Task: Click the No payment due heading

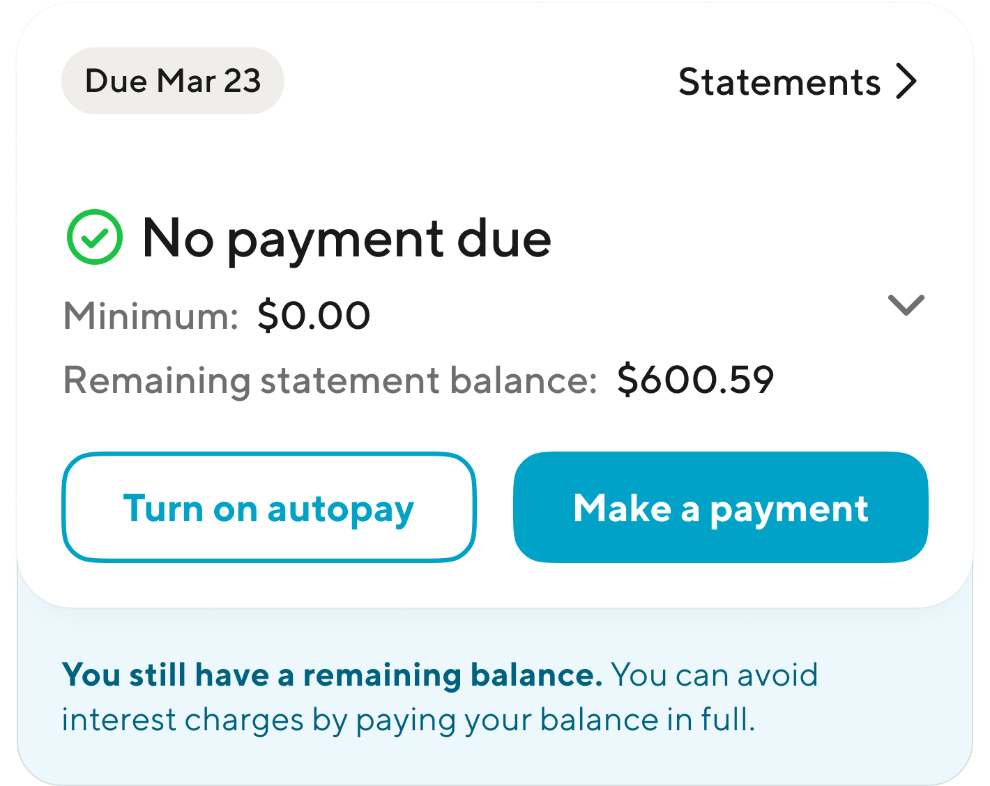Action: pyautogui.click(x=346, y=238)
